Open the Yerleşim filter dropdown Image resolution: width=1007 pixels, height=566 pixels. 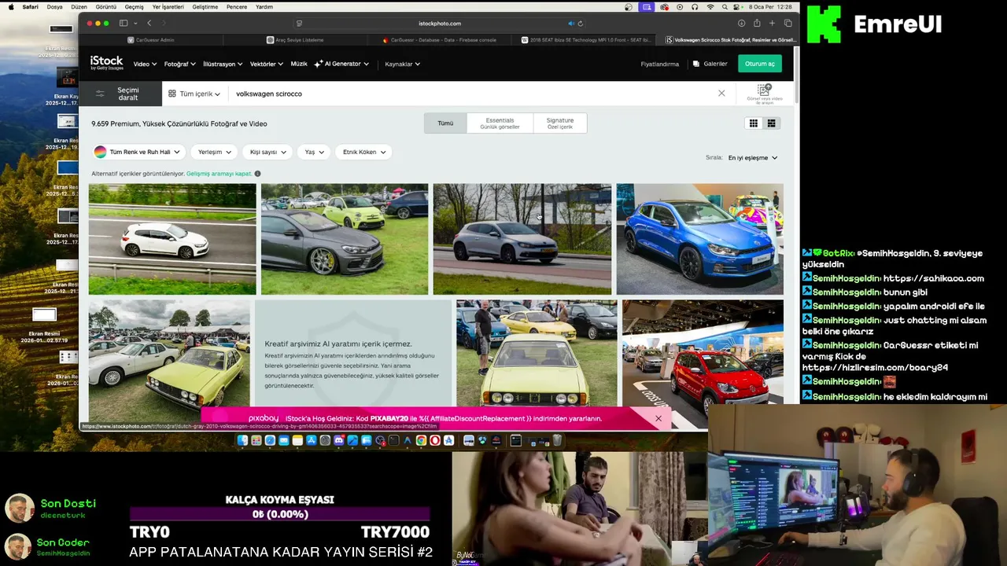pyautogui.click(x=214, y=152)
